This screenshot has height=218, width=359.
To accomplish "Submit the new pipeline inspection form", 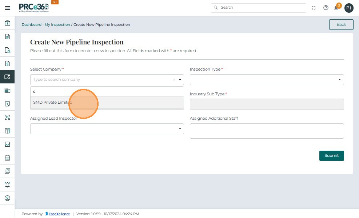I will (x=331, y=155).
